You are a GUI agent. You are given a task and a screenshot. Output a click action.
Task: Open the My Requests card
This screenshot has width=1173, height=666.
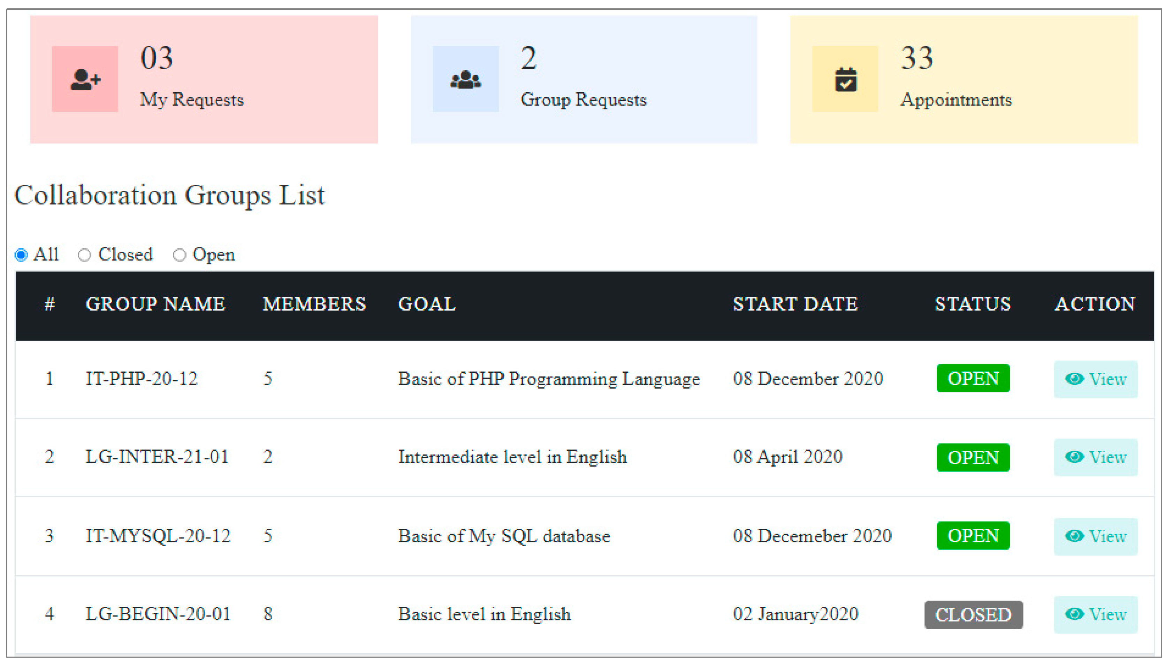(204, 79)
